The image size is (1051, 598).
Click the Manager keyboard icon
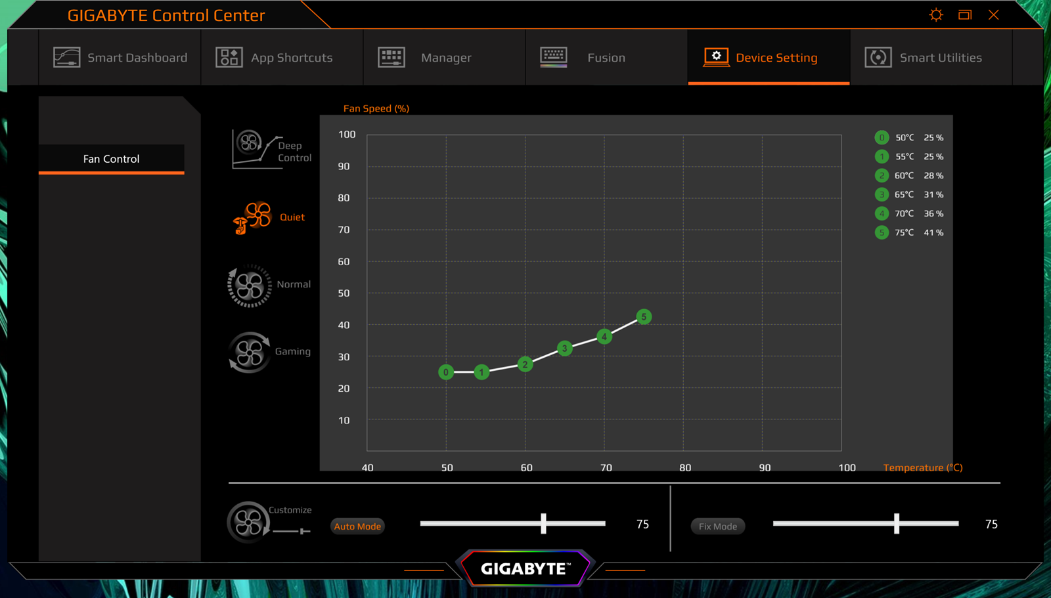tap(391, 58)
